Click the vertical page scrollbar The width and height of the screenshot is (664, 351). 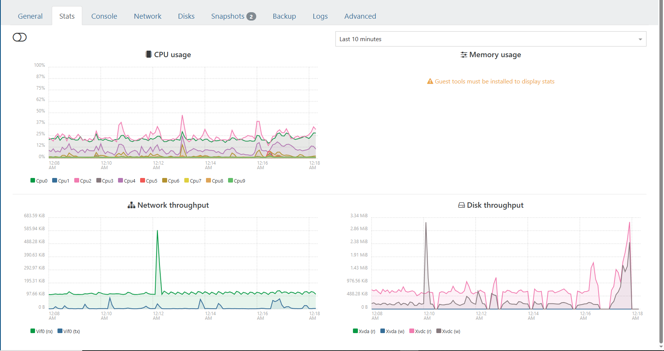pyautogui.click(x=661, y=171)
